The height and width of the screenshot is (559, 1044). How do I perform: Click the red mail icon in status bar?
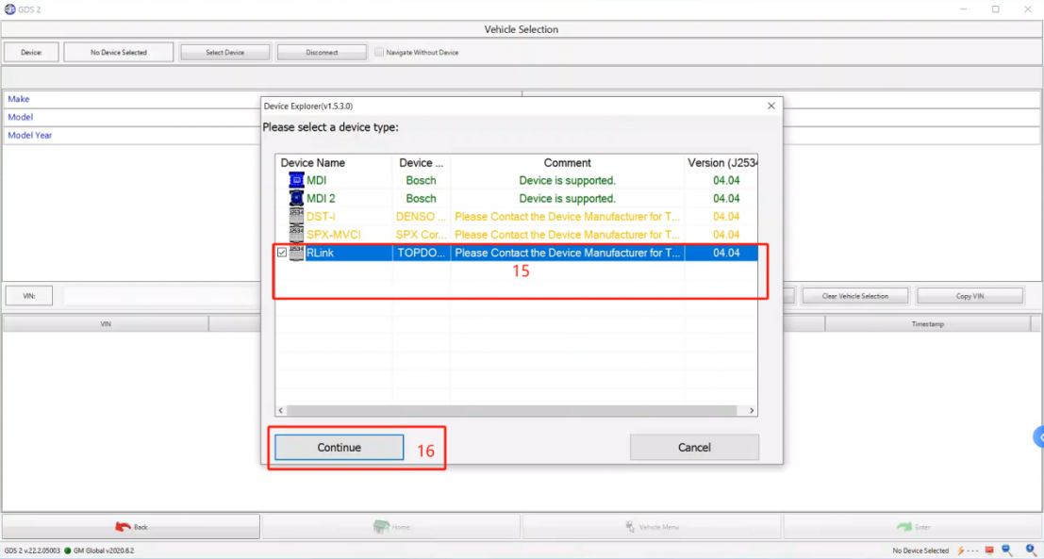(989, 551)
